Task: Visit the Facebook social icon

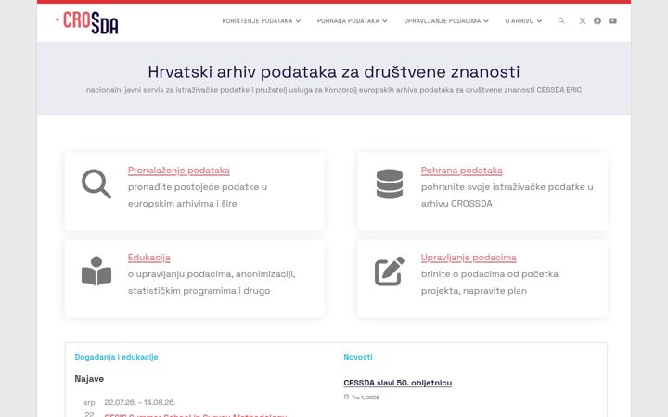Action: tap(597, 20)
